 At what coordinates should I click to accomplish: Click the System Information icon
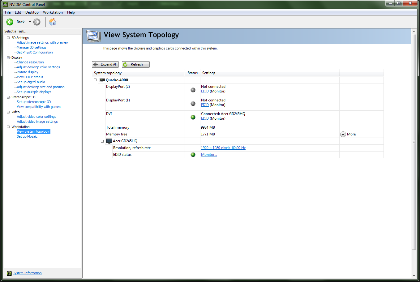coord(9,273)
